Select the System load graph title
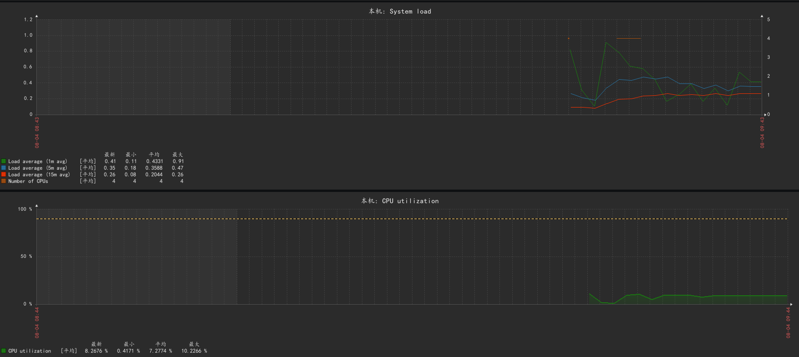This screenshot has height=357, width=799. [x=400, y=11]
